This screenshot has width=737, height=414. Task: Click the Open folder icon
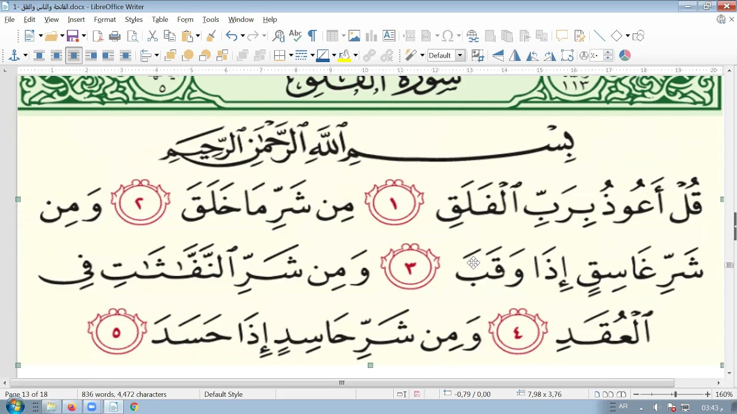[51, 36]
